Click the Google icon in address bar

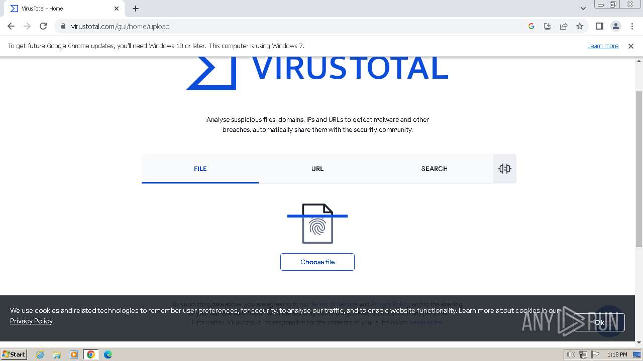pos(531,26)
